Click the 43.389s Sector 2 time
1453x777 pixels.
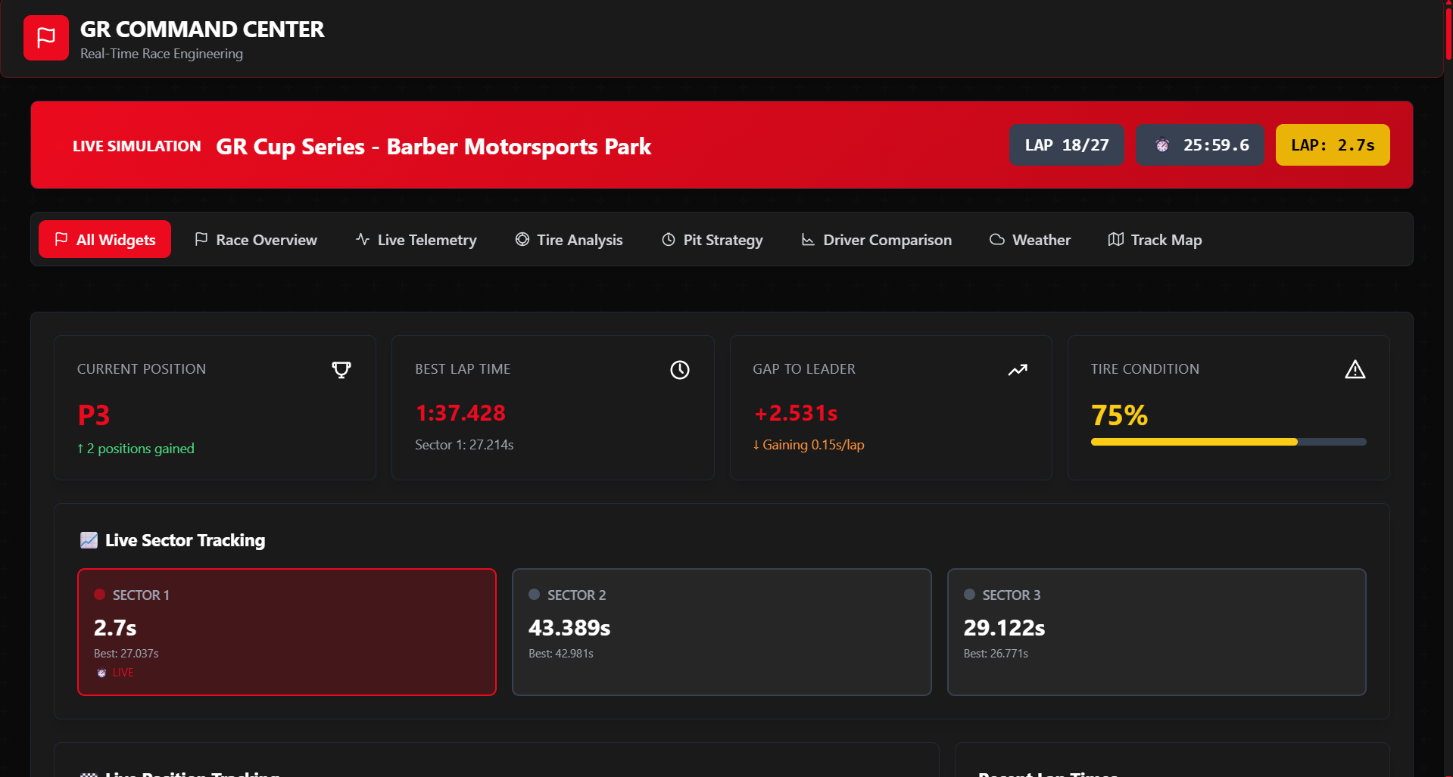pos(569,628)
